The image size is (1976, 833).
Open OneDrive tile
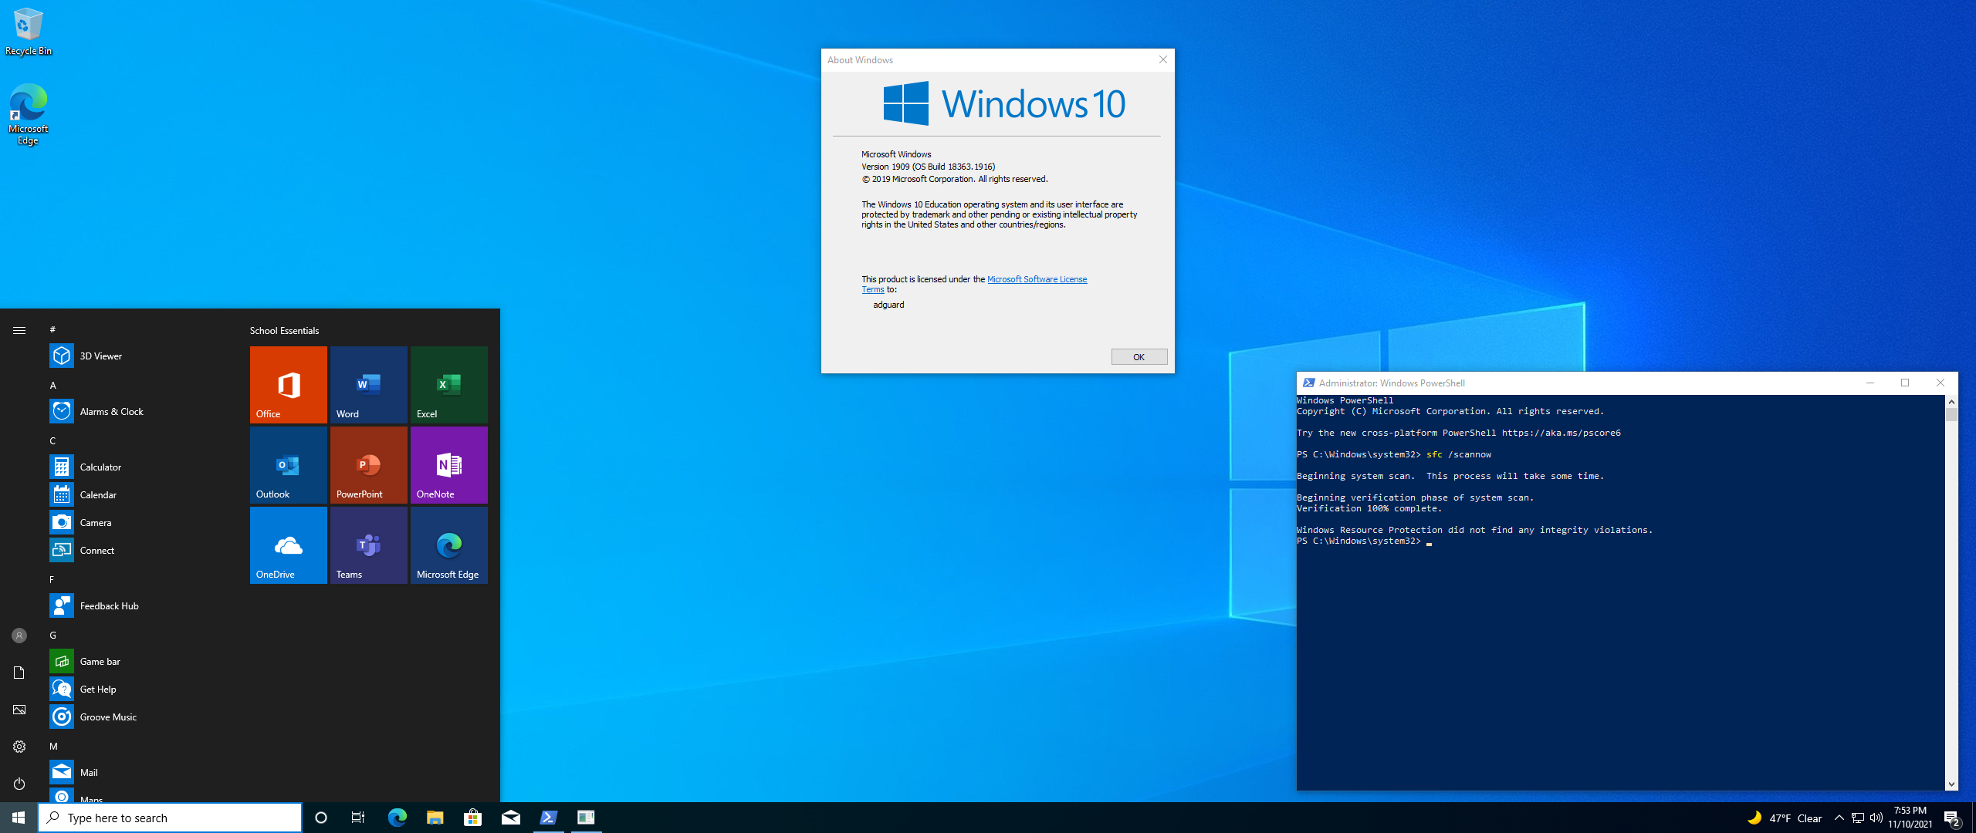tap(289, 545)
